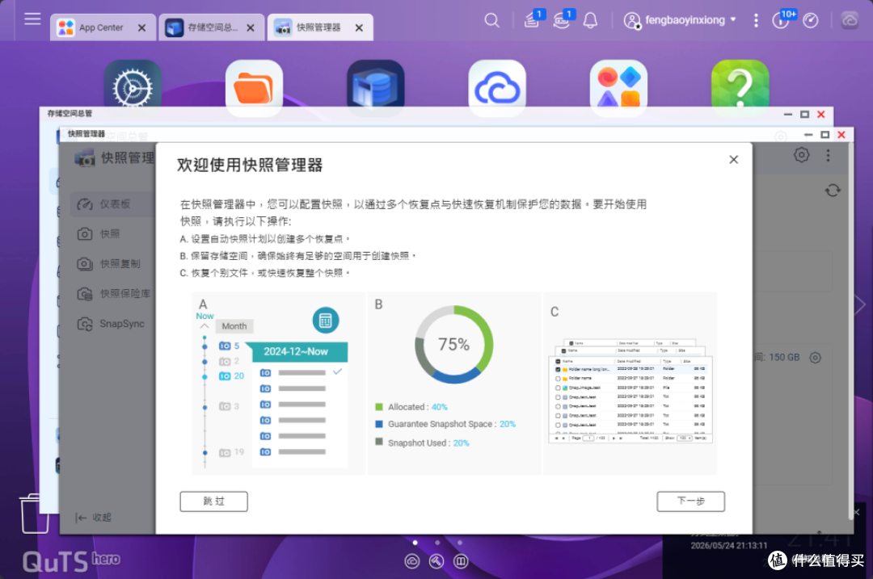Click the 下一步 next button
The image size is (873, 579).
[x=690, y=501]
